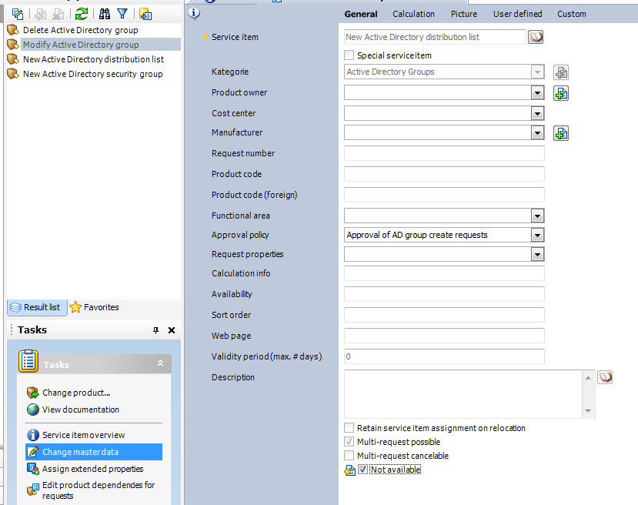Viewport: 638px width, 505px height.
Task: Click the greyed new-object toolbar icon
Action: coord(40,15)
